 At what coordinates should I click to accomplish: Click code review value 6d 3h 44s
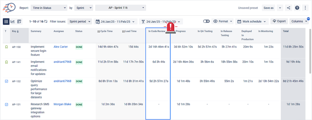159,62
